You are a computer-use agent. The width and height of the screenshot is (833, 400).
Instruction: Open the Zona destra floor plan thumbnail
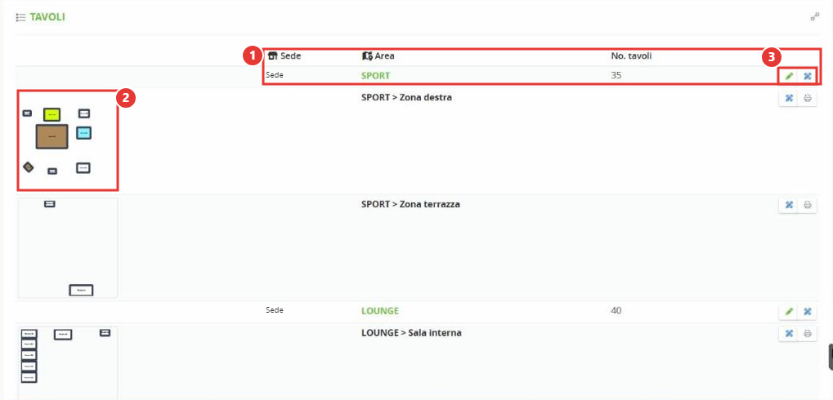click(x=68, y=140)
